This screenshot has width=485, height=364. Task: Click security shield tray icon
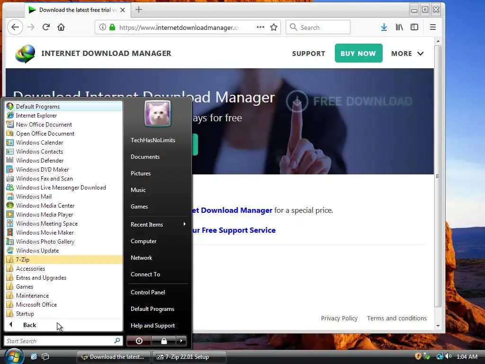[418, 356]
